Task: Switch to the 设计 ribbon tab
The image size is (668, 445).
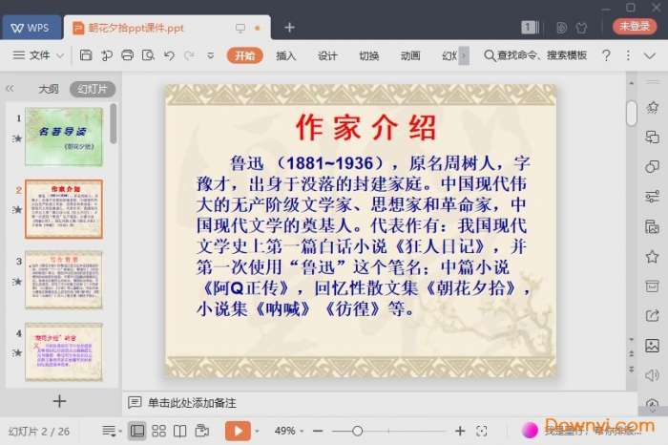Action: [x=327, y=55]
